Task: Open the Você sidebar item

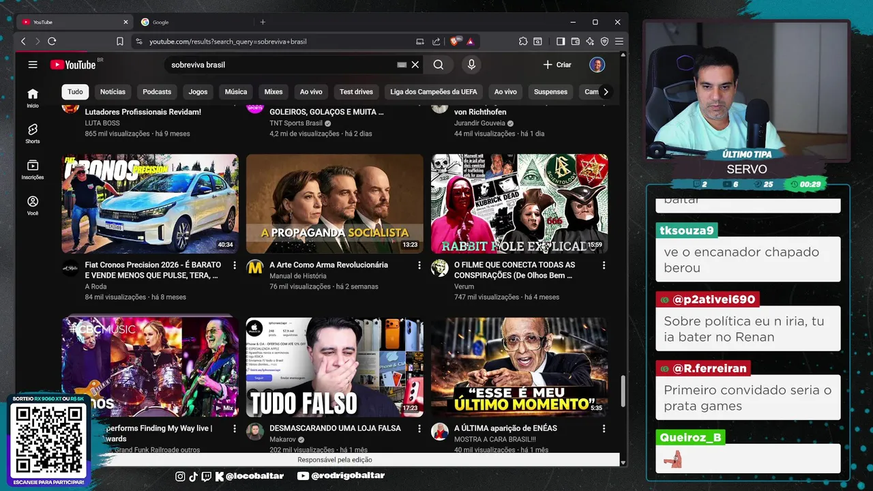Action: tap(33, 206)
